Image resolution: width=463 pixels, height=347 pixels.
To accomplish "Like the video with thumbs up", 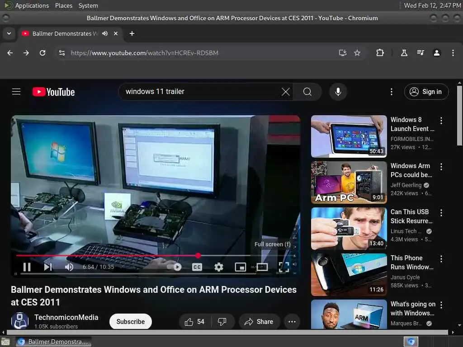I will click(194, 321).
